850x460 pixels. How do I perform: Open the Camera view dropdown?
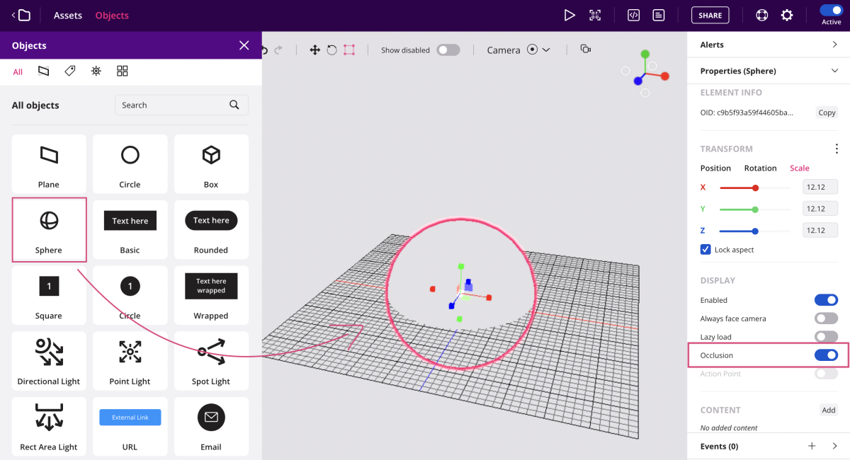pyautogui.click(x=546, y=50)
